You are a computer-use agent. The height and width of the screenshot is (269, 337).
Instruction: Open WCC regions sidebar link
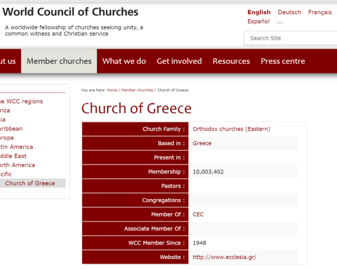click(x=21, y=101)
